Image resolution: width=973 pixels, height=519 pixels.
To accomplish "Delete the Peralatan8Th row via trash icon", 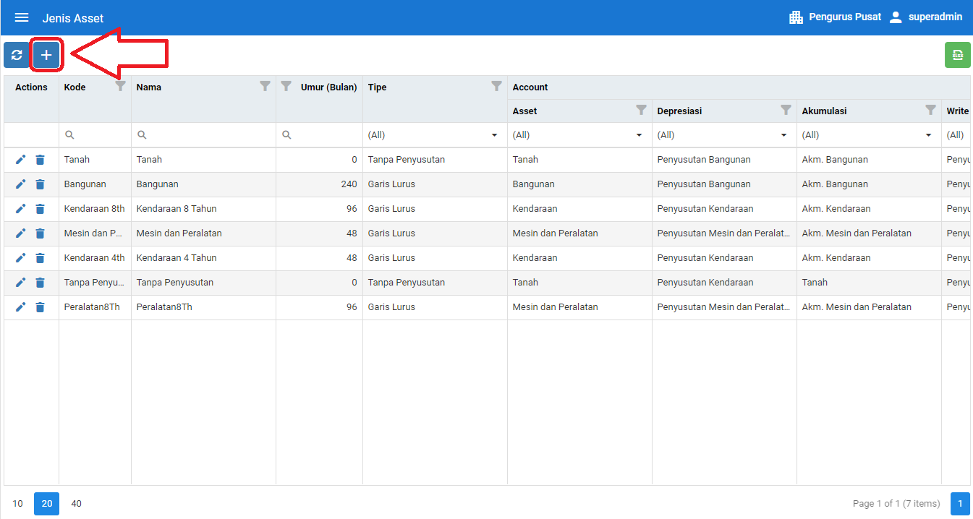I will point(40,307).
